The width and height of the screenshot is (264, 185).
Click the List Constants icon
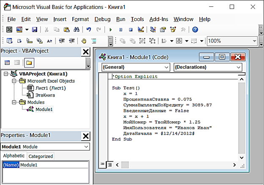click(x=19, y=41)
